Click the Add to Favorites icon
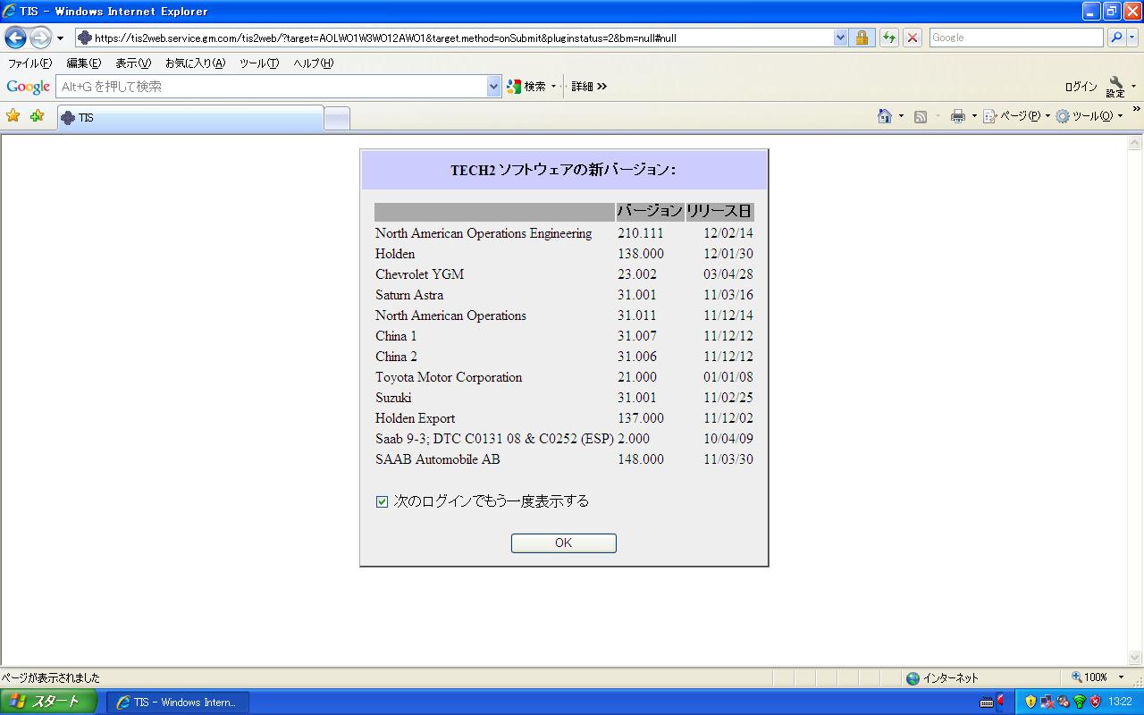Screen dimensions: 1144x715 (x=37, y=116)
